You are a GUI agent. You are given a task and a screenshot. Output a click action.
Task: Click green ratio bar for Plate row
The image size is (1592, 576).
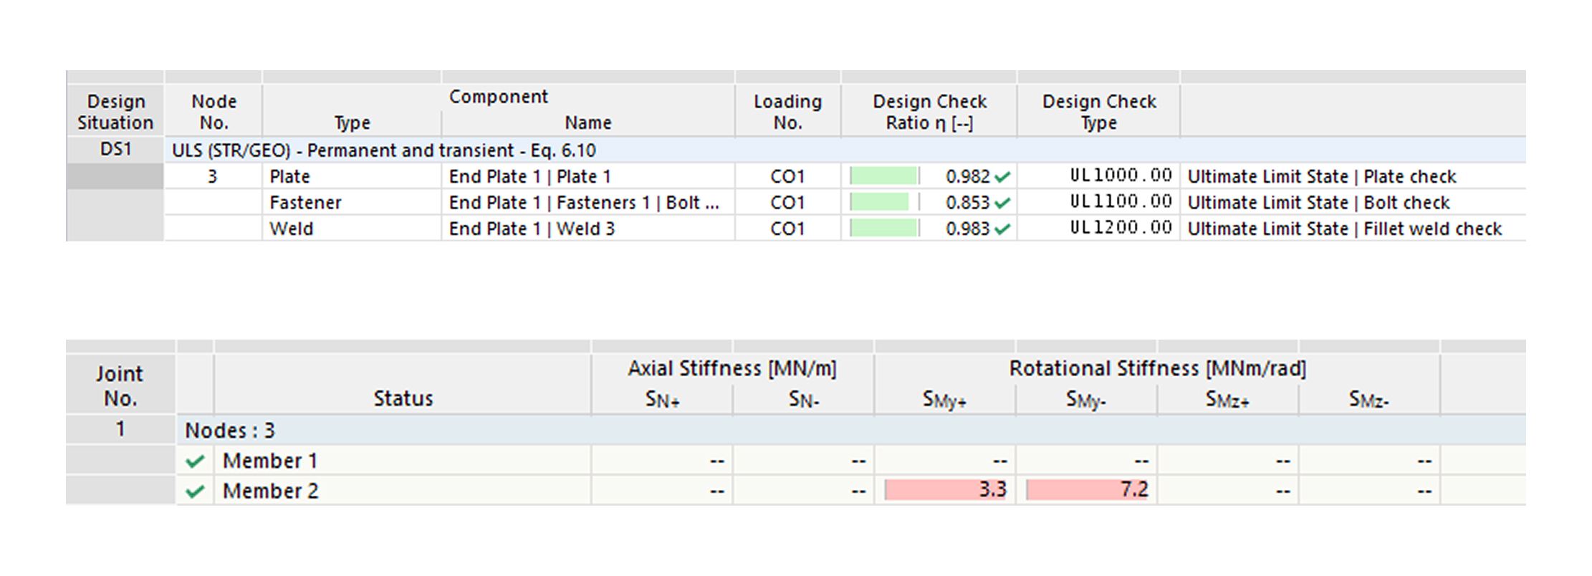pos(883,176)
